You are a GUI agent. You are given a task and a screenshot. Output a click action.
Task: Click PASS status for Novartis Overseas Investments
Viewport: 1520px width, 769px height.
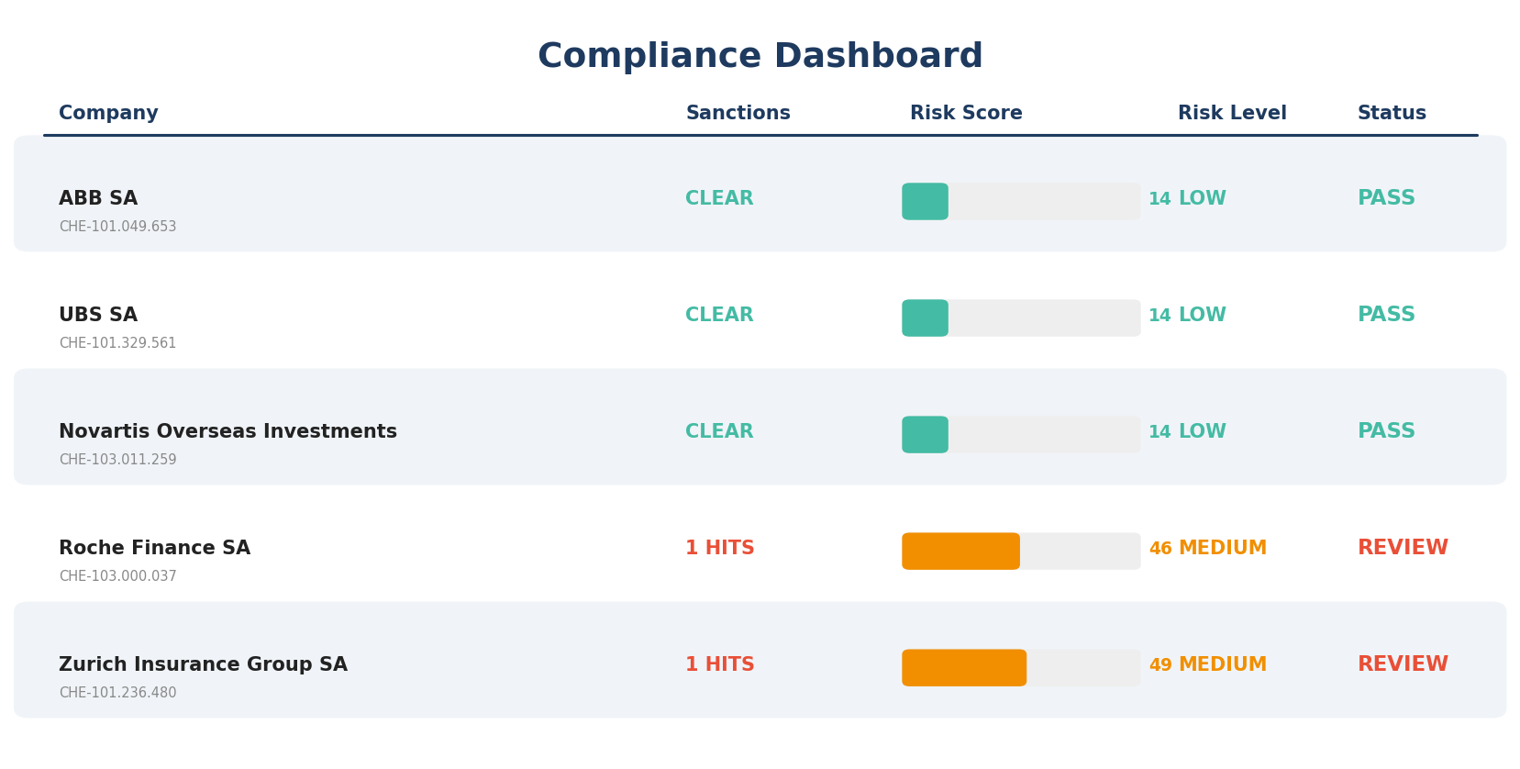[1386, 431]
